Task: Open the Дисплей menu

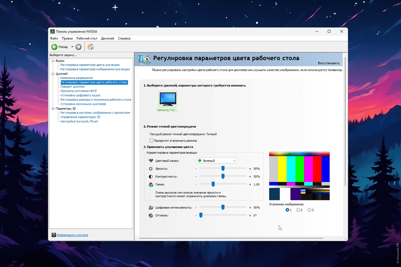Action: (x=108, y=38)
